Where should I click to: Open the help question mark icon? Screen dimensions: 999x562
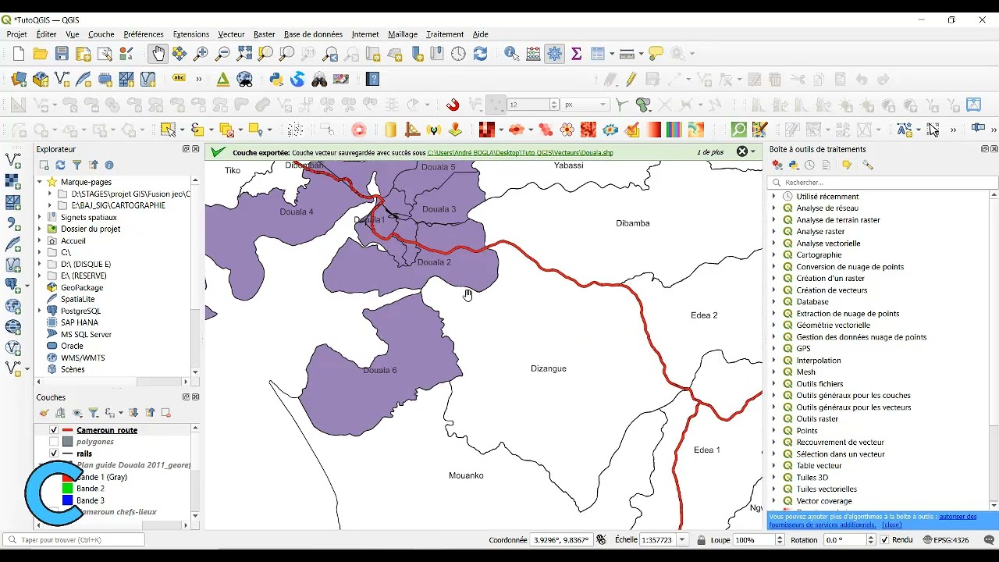pos(372,79)
